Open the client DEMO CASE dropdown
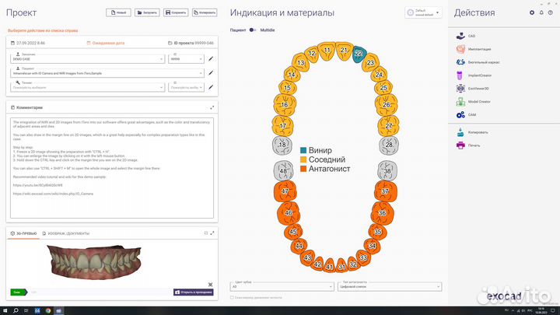 click(87, 59)
